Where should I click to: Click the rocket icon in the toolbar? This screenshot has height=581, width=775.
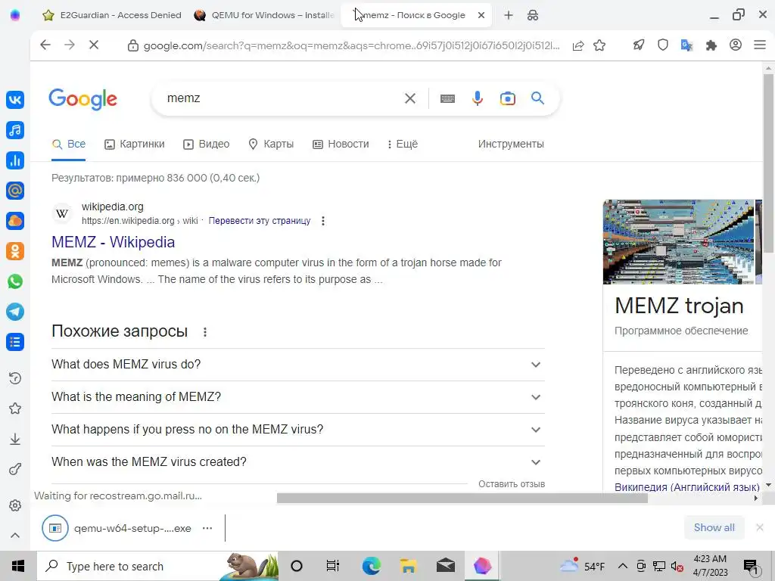(x=639, y=45)
